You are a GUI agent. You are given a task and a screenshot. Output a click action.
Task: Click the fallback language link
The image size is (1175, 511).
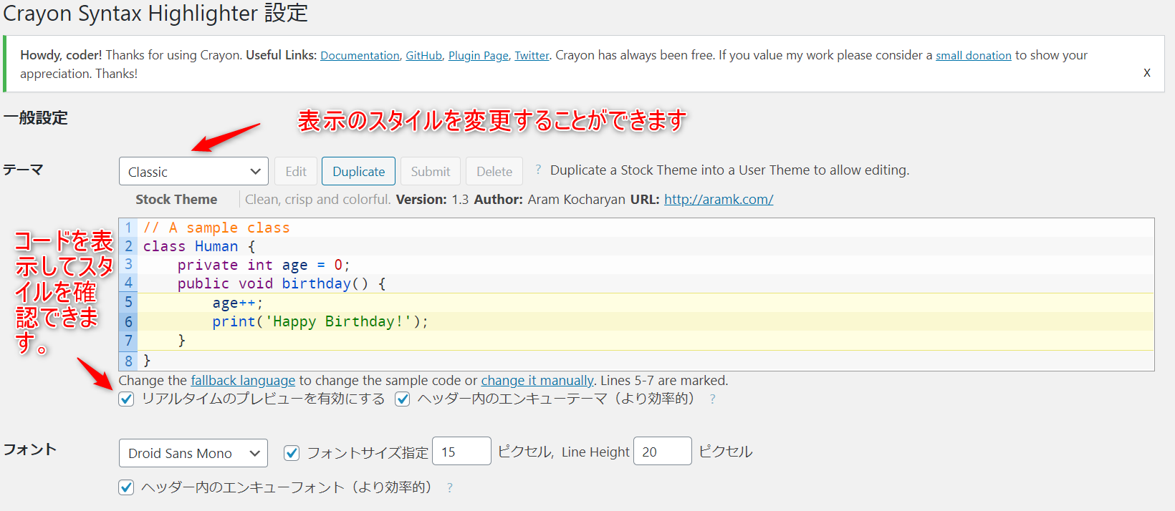(243, 381)
